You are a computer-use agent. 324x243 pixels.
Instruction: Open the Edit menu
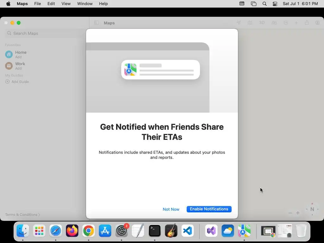pyautogui.click(x=51, y=4)
